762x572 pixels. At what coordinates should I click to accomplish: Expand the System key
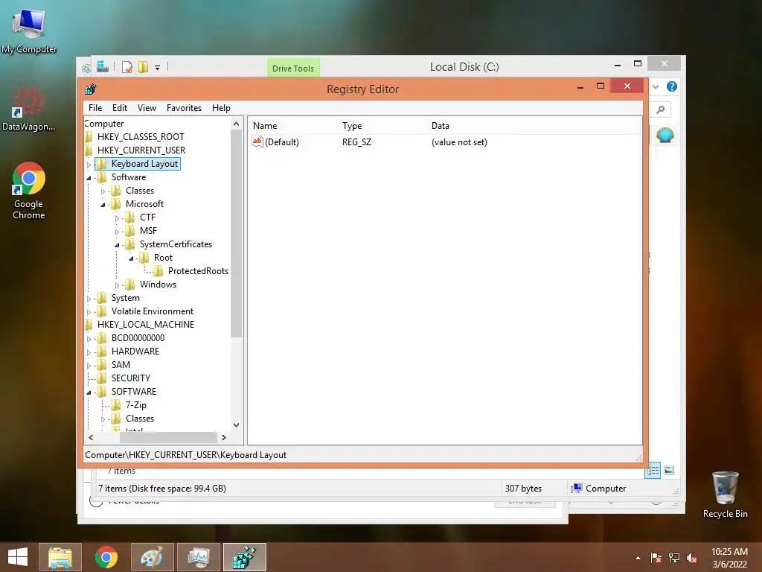89,299
